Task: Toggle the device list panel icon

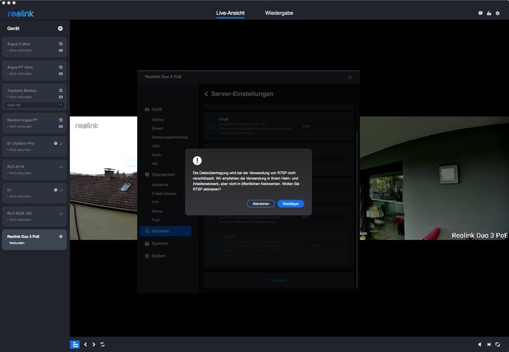Action: pyautogui.click(x=75, y=345)
